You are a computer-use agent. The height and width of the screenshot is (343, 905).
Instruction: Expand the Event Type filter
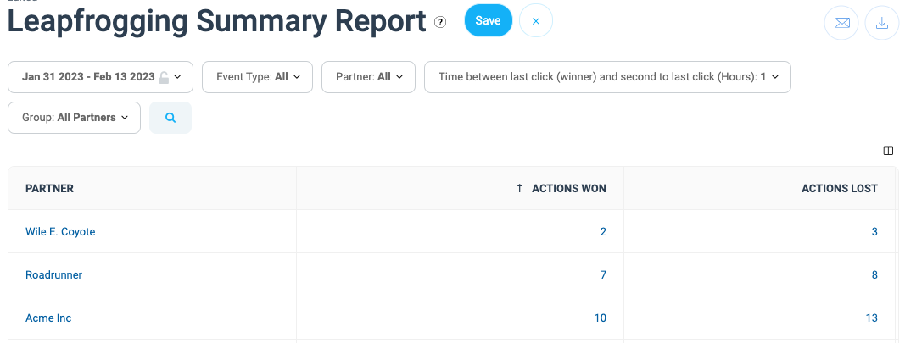click(x=258, y=77)
